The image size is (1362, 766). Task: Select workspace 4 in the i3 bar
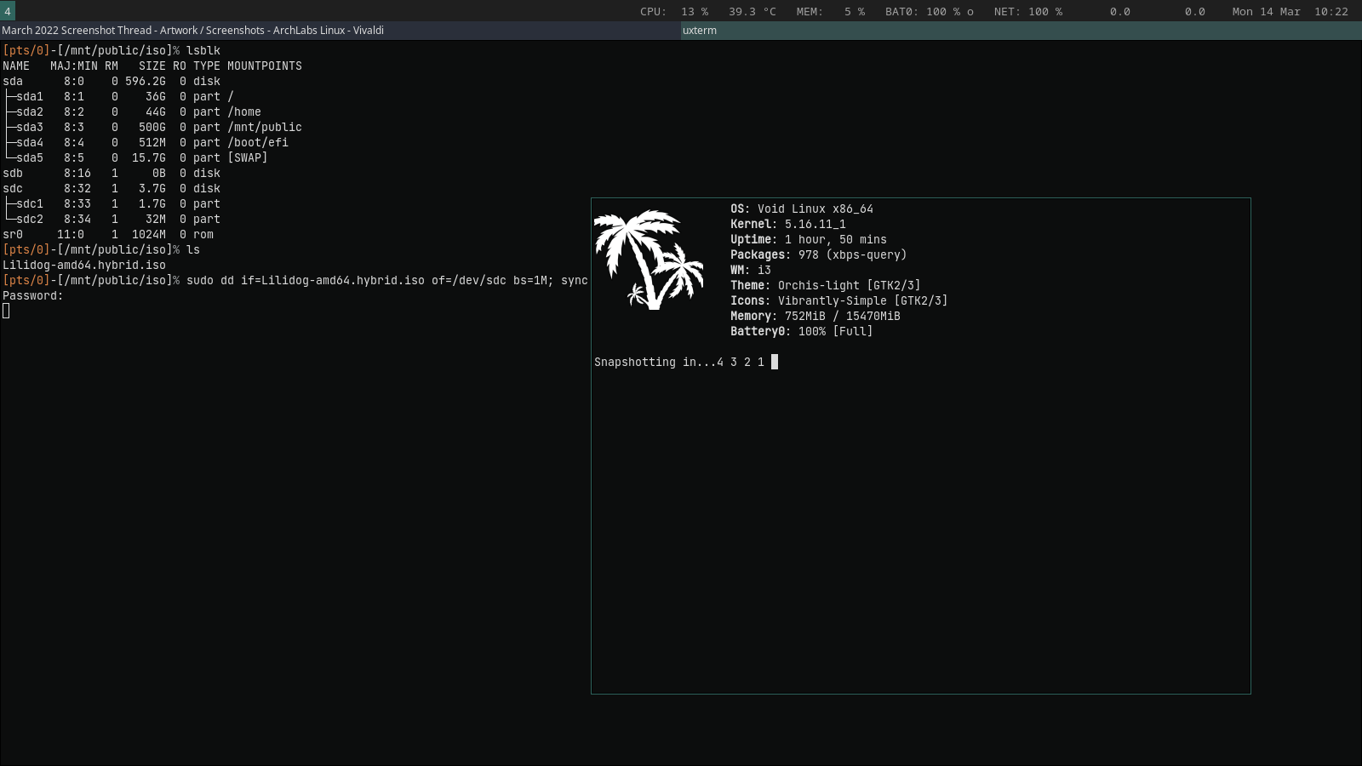(8, 11)
